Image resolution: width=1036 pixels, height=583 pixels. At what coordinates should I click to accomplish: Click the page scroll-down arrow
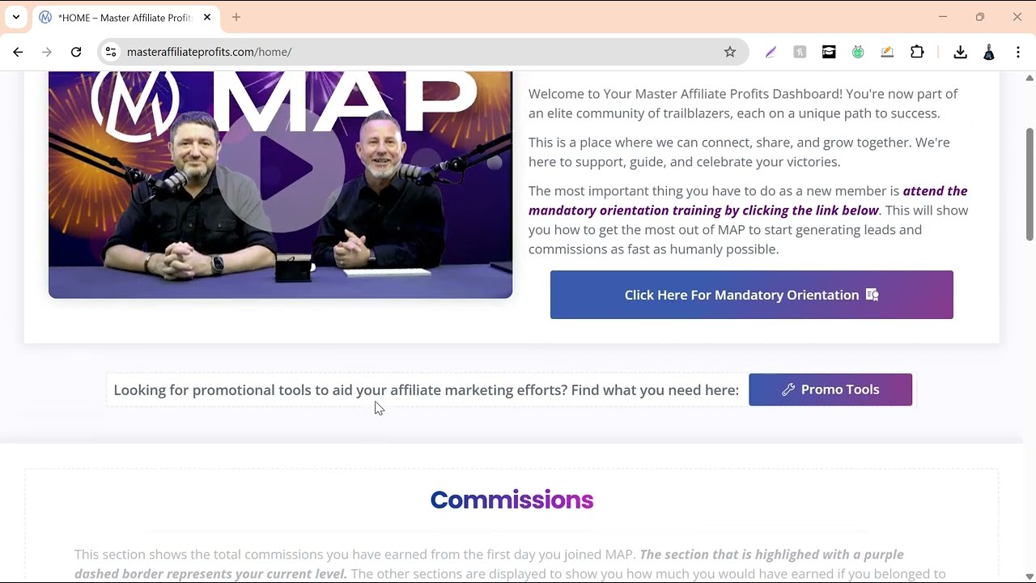click(x=1030, y=576)
